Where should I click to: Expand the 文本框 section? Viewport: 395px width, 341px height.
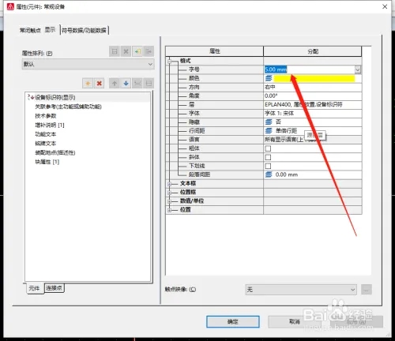click(x=170, y=184)
